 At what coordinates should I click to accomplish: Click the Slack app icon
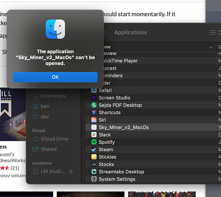[x=94, y=135]
